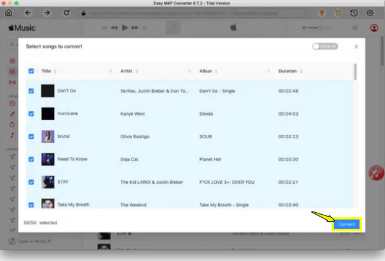Click the Don't Go album thumbnail
Screen dimensions: 385x261
tap(47, 91)
